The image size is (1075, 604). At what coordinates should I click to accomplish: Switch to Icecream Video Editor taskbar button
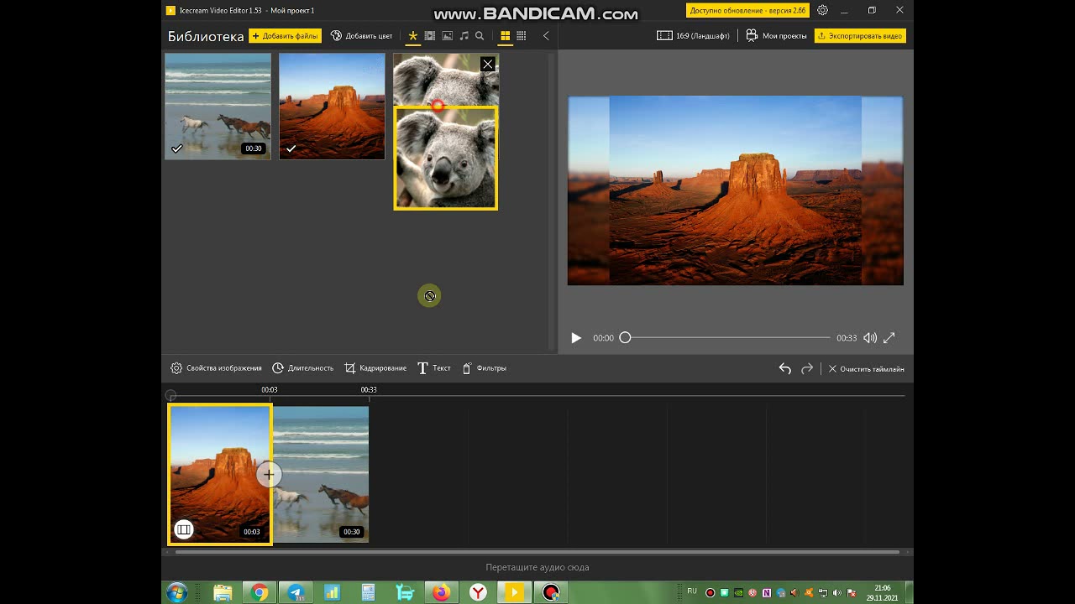pyautogui.click(x=514, y=592)
